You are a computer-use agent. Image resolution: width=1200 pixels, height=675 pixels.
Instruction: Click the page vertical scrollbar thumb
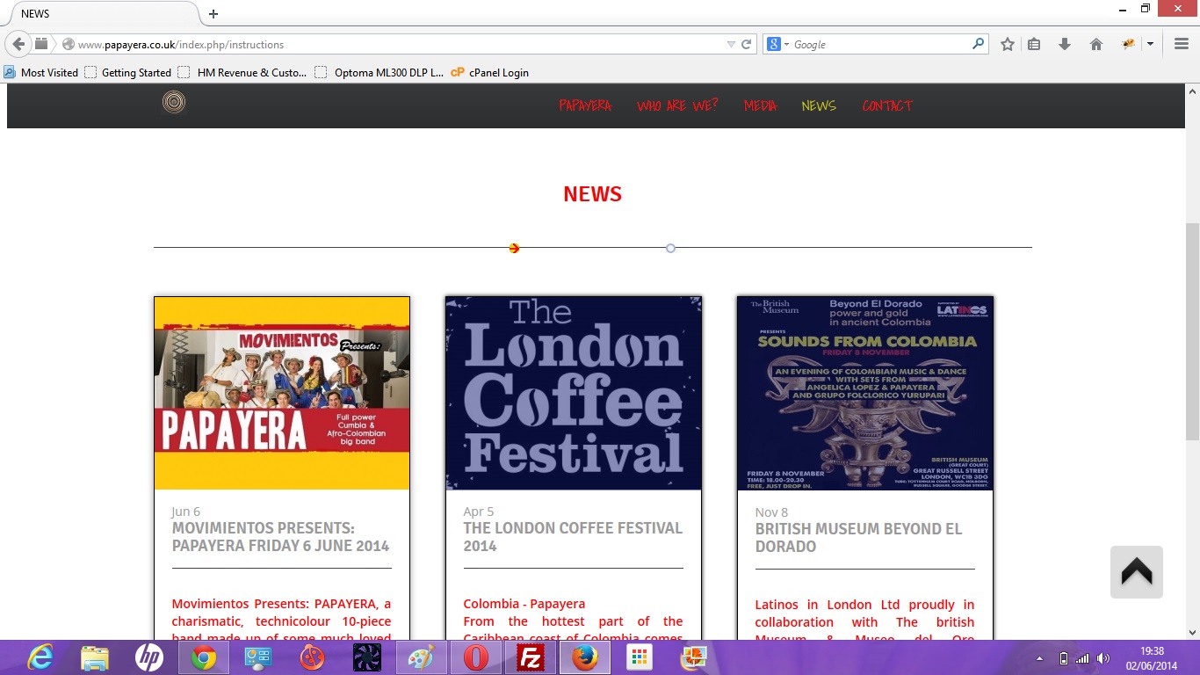tap(1192, 331)
